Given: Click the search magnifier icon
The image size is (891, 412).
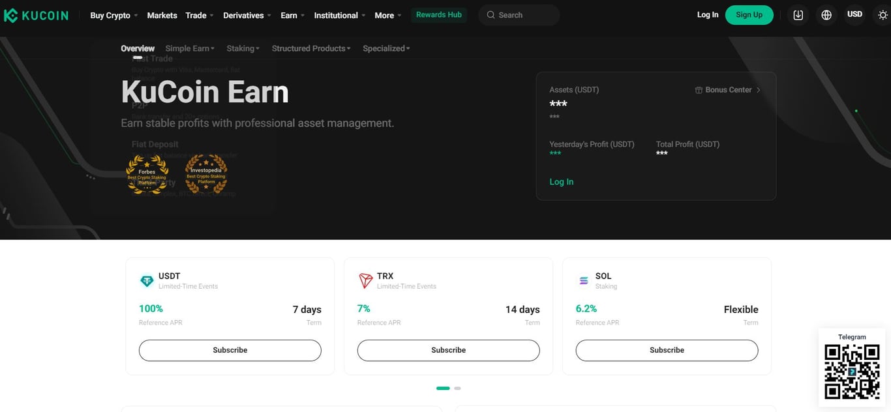Looking at the screenshot, I should coord(491,14).
